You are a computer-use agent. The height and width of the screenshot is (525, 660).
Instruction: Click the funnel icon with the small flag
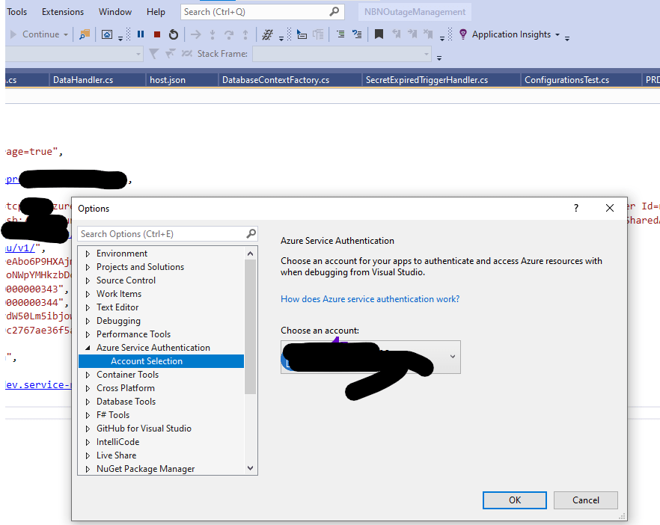170,54
